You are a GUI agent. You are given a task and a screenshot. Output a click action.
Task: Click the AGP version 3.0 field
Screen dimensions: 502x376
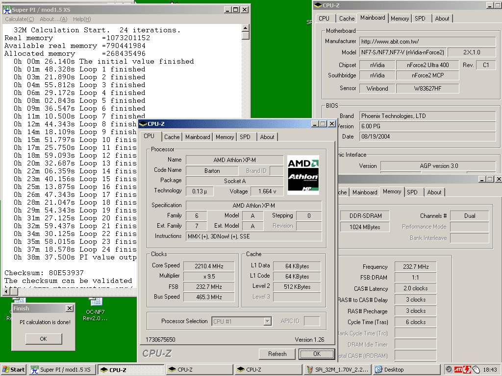coord(439,166)
